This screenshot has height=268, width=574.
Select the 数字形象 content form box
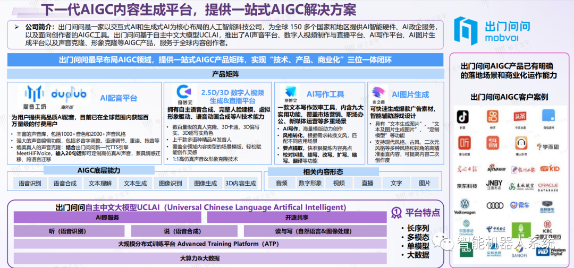point(310,183)
